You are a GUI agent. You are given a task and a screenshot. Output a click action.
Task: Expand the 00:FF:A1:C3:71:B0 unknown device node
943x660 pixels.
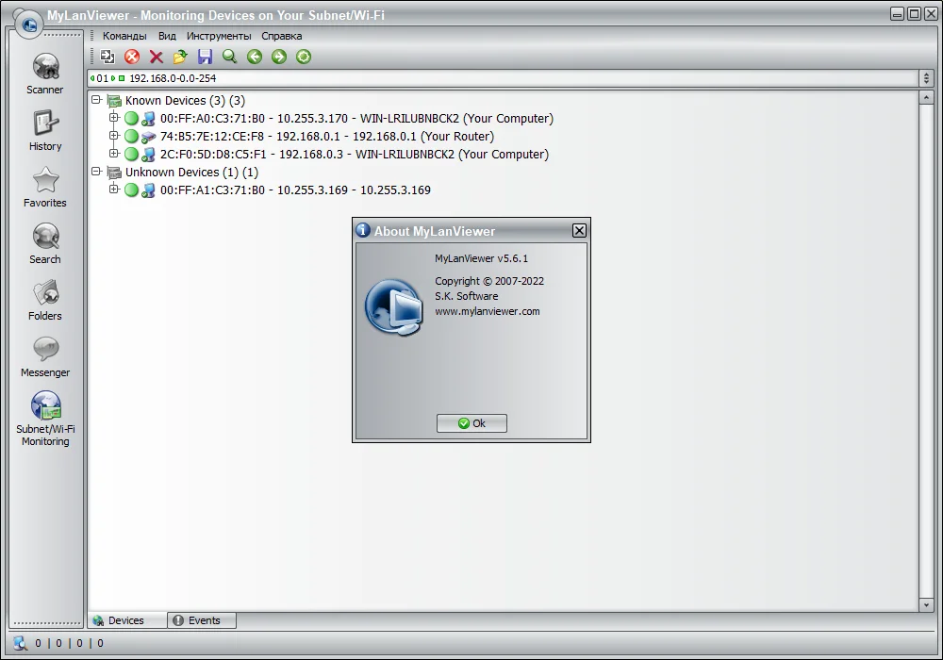click(x=114, y=189)
